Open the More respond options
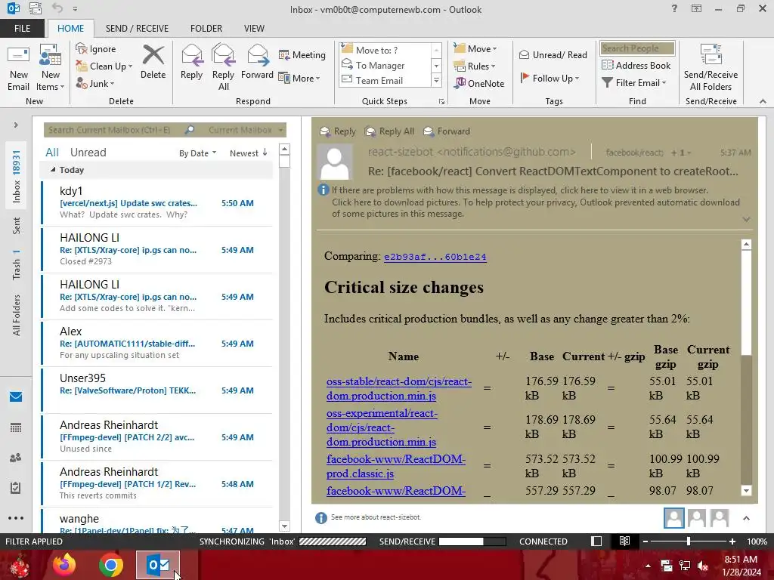 coord(299,78)
